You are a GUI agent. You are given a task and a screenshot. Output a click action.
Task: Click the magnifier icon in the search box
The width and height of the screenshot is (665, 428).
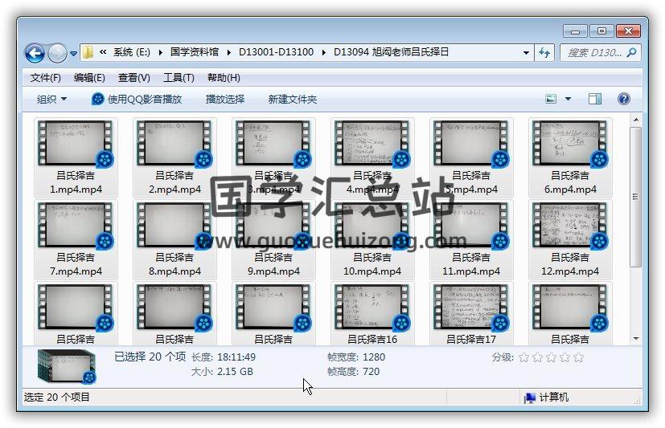pyautogui.click(x=631, y=53)
